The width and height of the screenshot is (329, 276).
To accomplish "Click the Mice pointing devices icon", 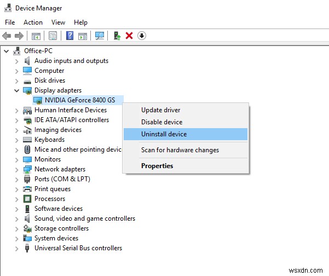I will click(x=27, y=150).
